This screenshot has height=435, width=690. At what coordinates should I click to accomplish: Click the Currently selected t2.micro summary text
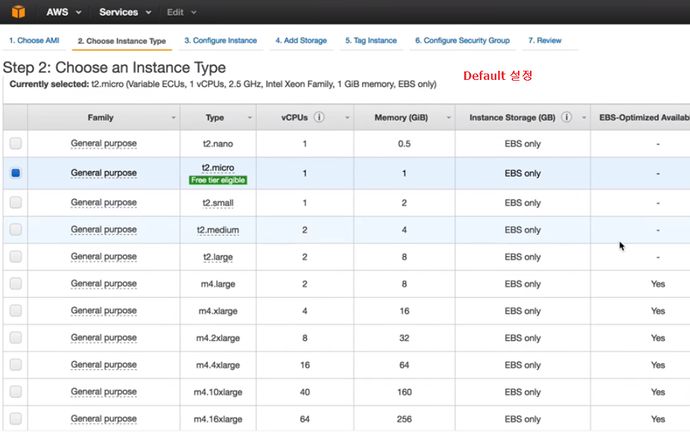[223, 84]
